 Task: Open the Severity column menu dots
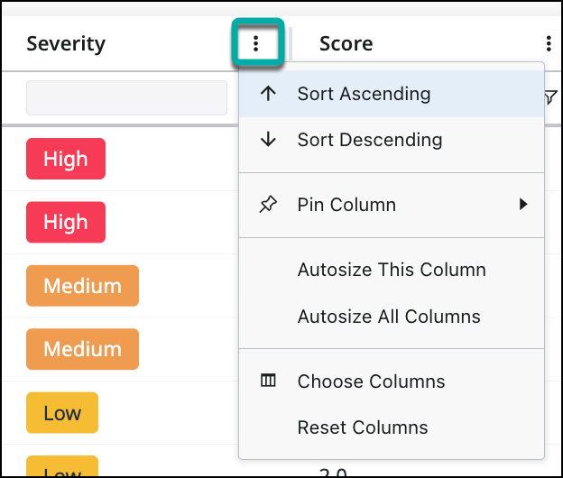[x=255, y=43]
